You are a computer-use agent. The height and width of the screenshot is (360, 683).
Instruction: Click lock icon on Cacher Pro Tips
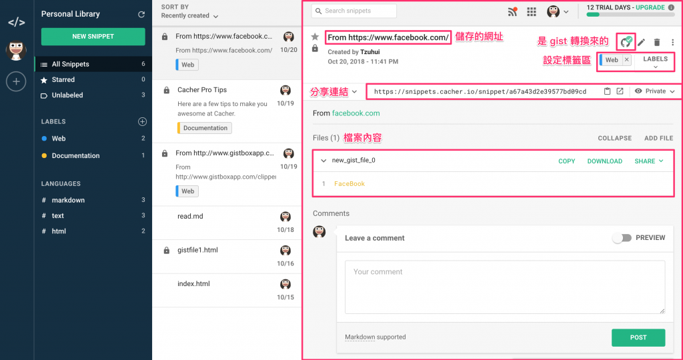point(166,91)
